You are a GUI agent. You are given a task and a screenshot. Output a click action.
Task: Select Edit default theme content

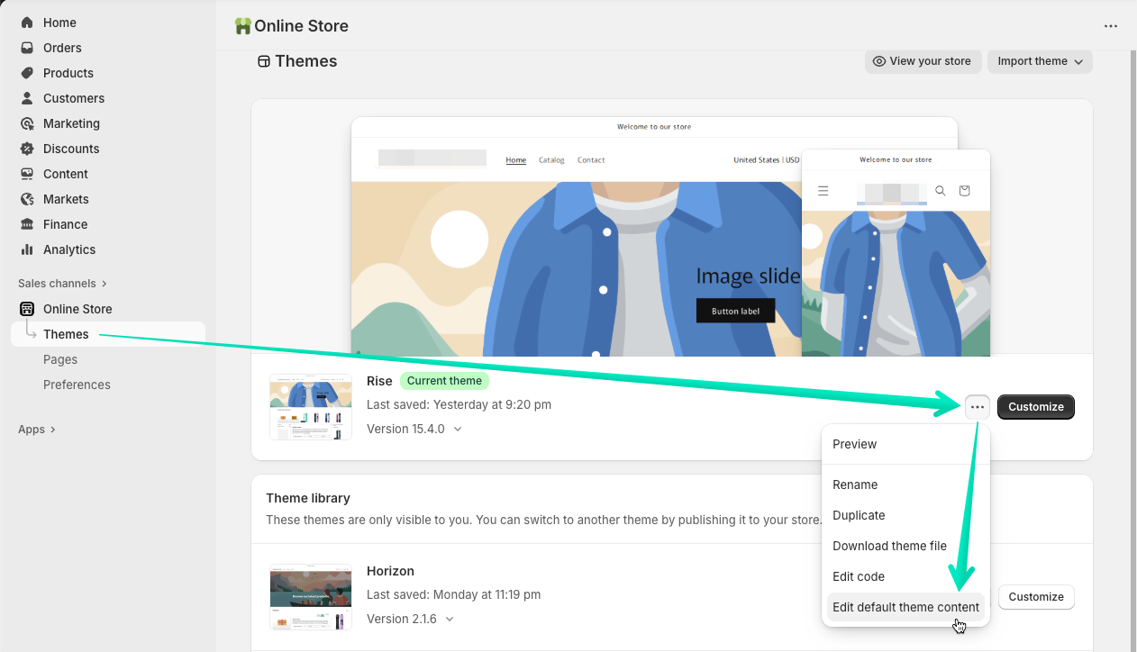coord(905,607)
